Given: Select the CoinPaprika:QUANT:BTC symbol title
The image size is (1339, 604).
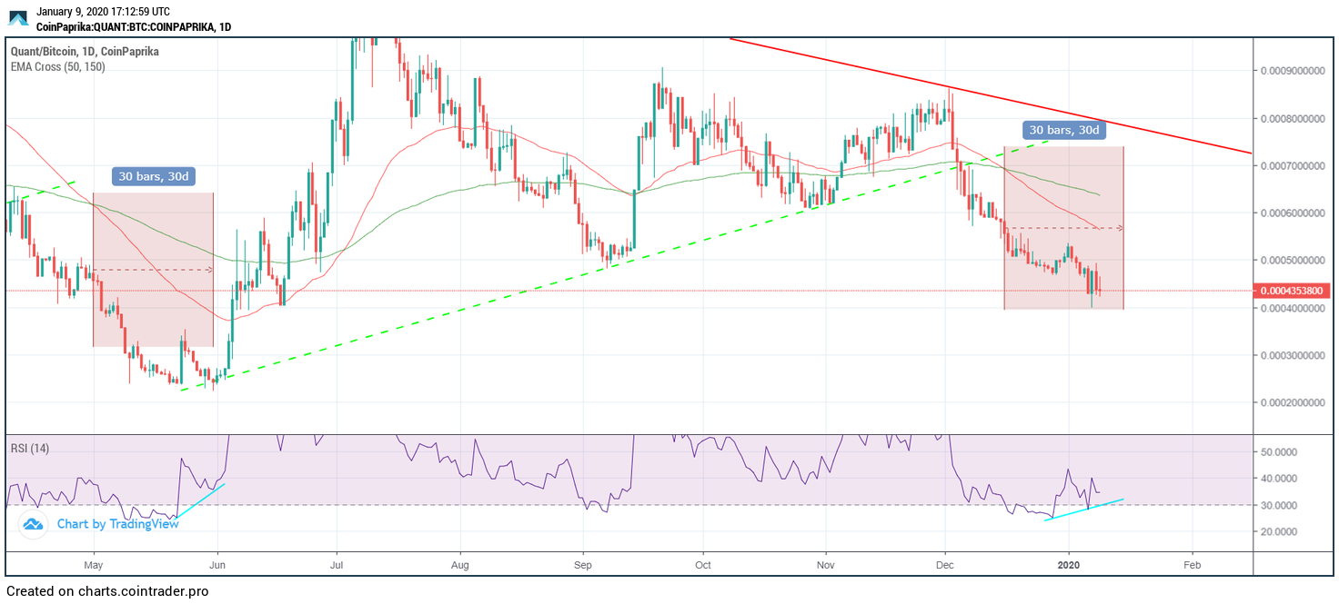Looking at the screenshot, I should (132, 27).
